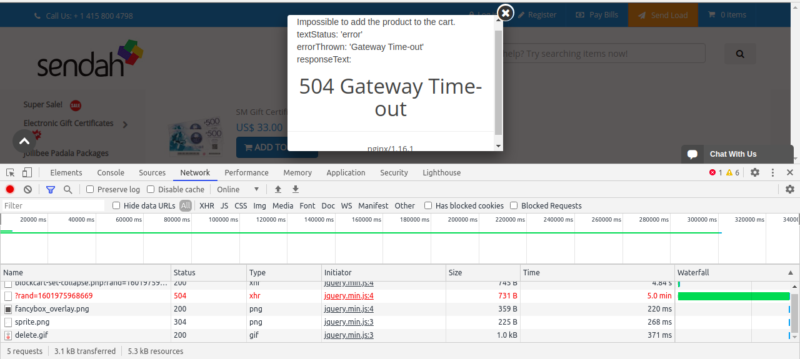800x359 pixels.
Task: Filter requests by Manifest type
Action: 373,205
